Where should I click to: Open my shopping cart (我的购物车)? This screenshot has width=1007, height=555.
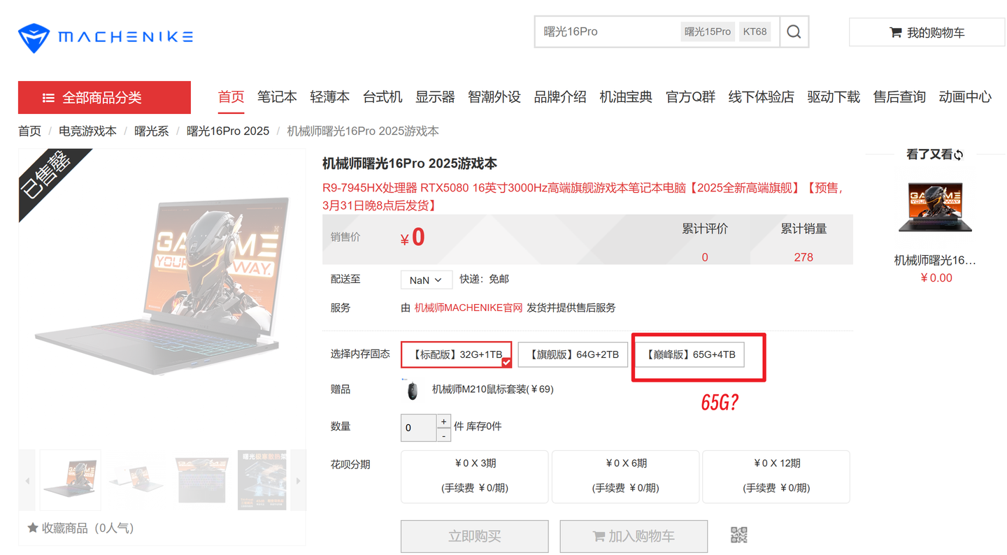point(927,33)
